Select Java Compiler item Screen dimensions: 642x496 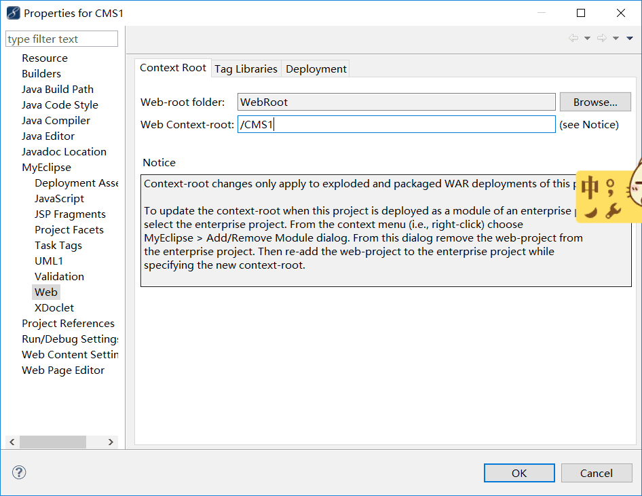click(56, 120)
